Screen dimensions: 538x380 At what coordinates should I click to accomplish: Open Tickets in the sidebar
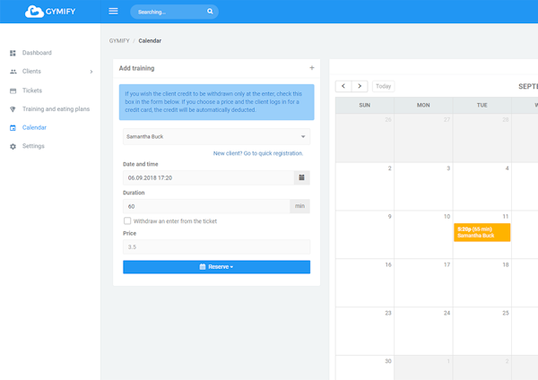pyautogui.click(x=32, y=91)
